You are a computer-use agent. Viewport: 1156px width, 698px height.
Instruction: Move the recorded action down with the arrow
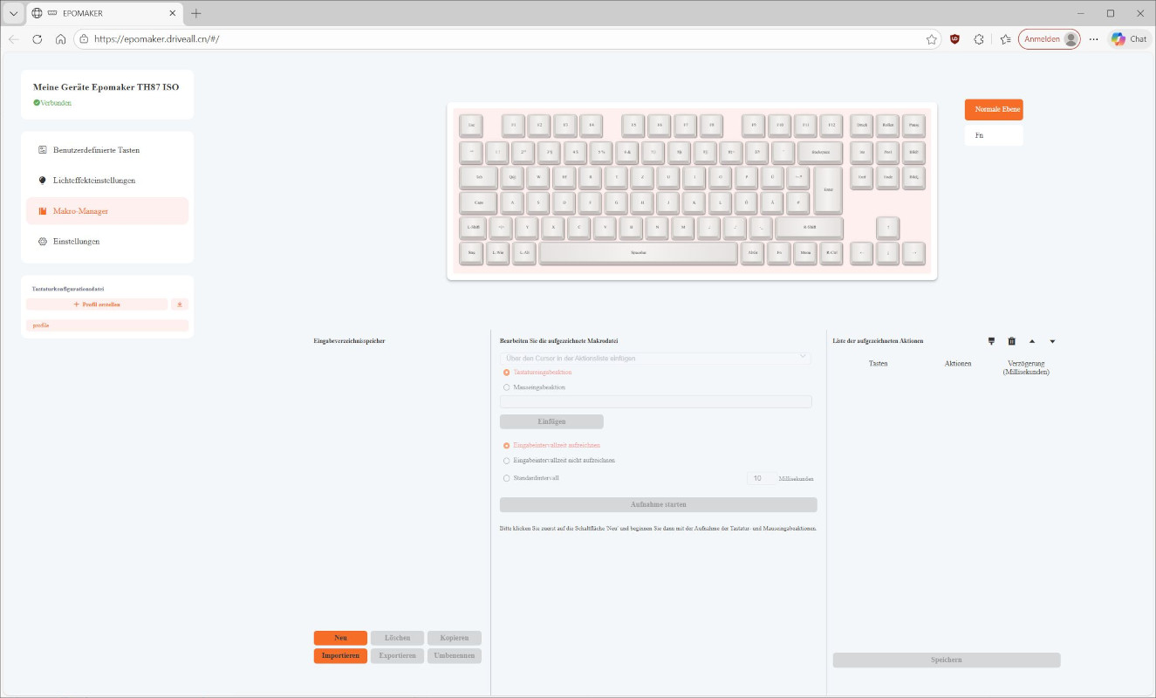tap(1052, 341)
